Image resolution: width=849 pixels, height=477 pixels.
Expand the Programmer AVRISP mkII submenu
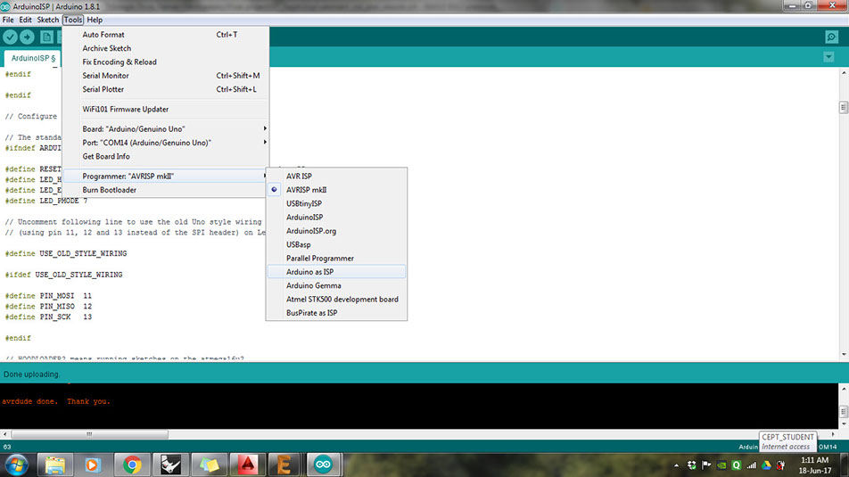coord(166,176)
